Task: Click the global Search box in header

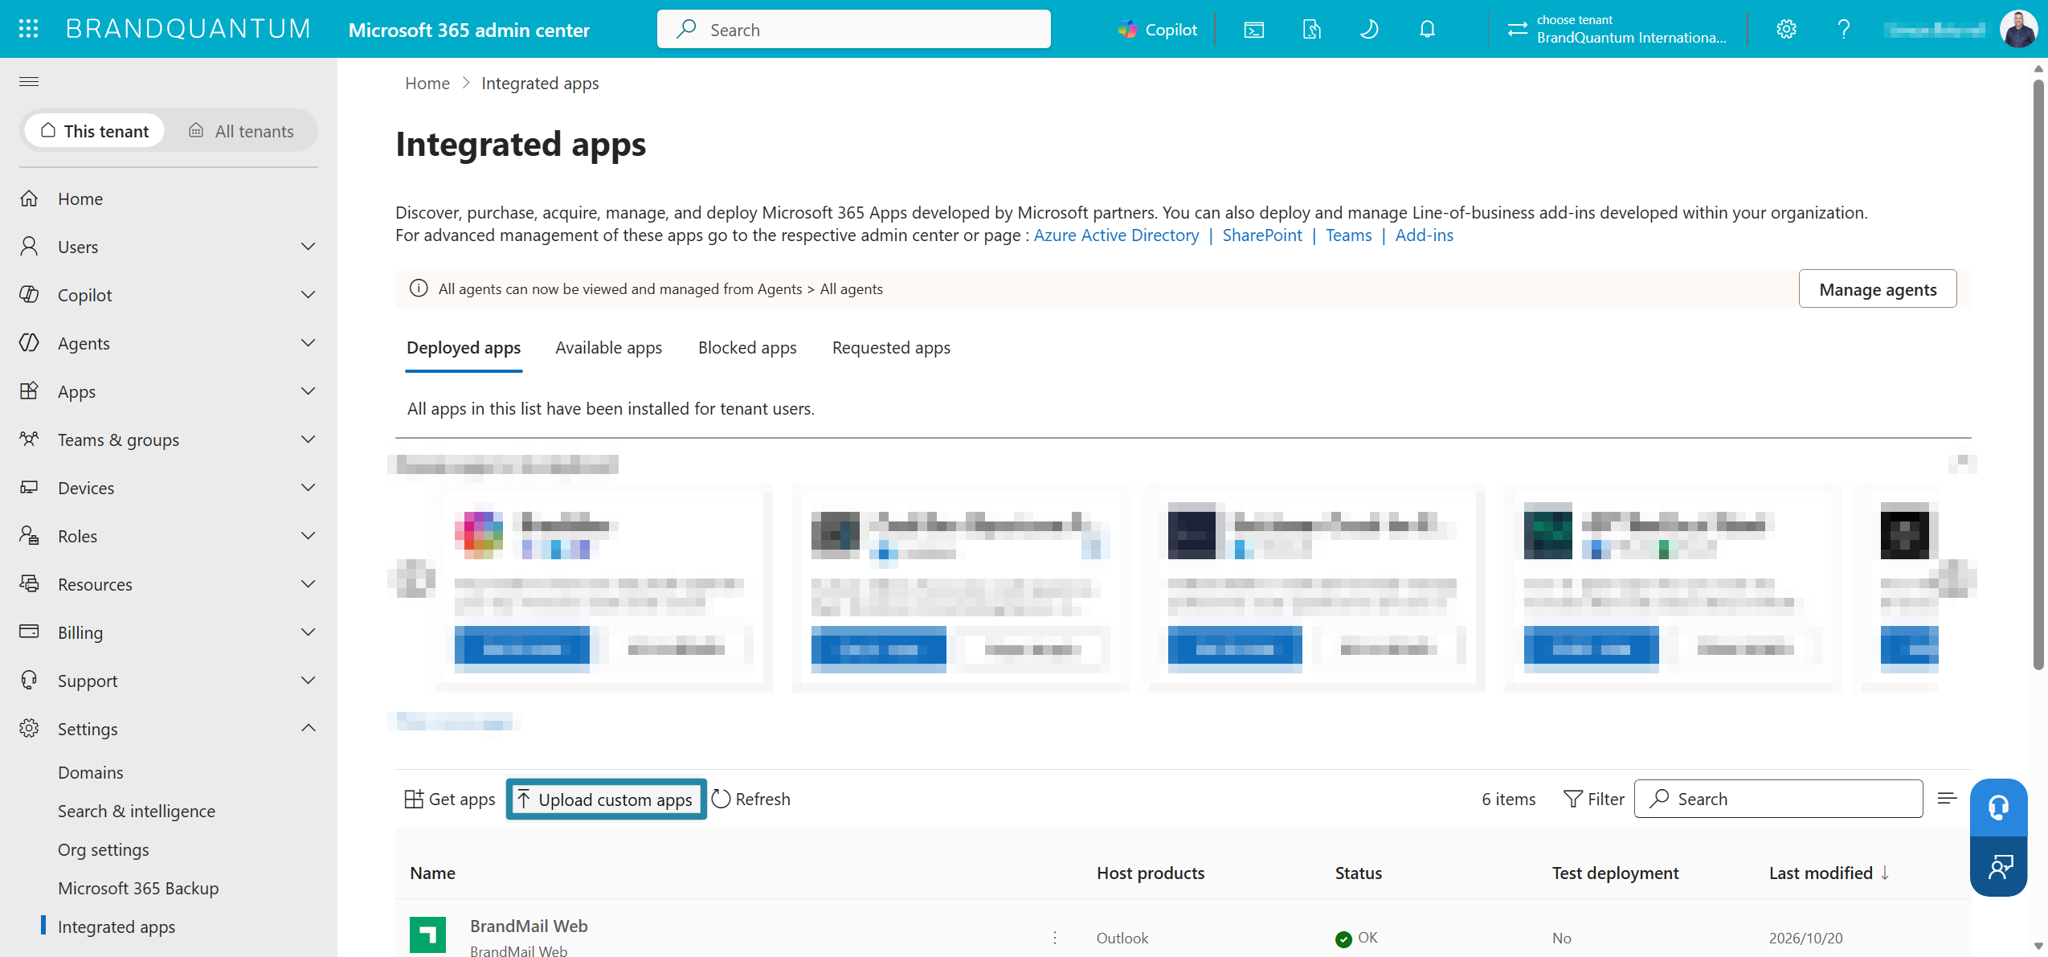Action: tap(853, 30)
